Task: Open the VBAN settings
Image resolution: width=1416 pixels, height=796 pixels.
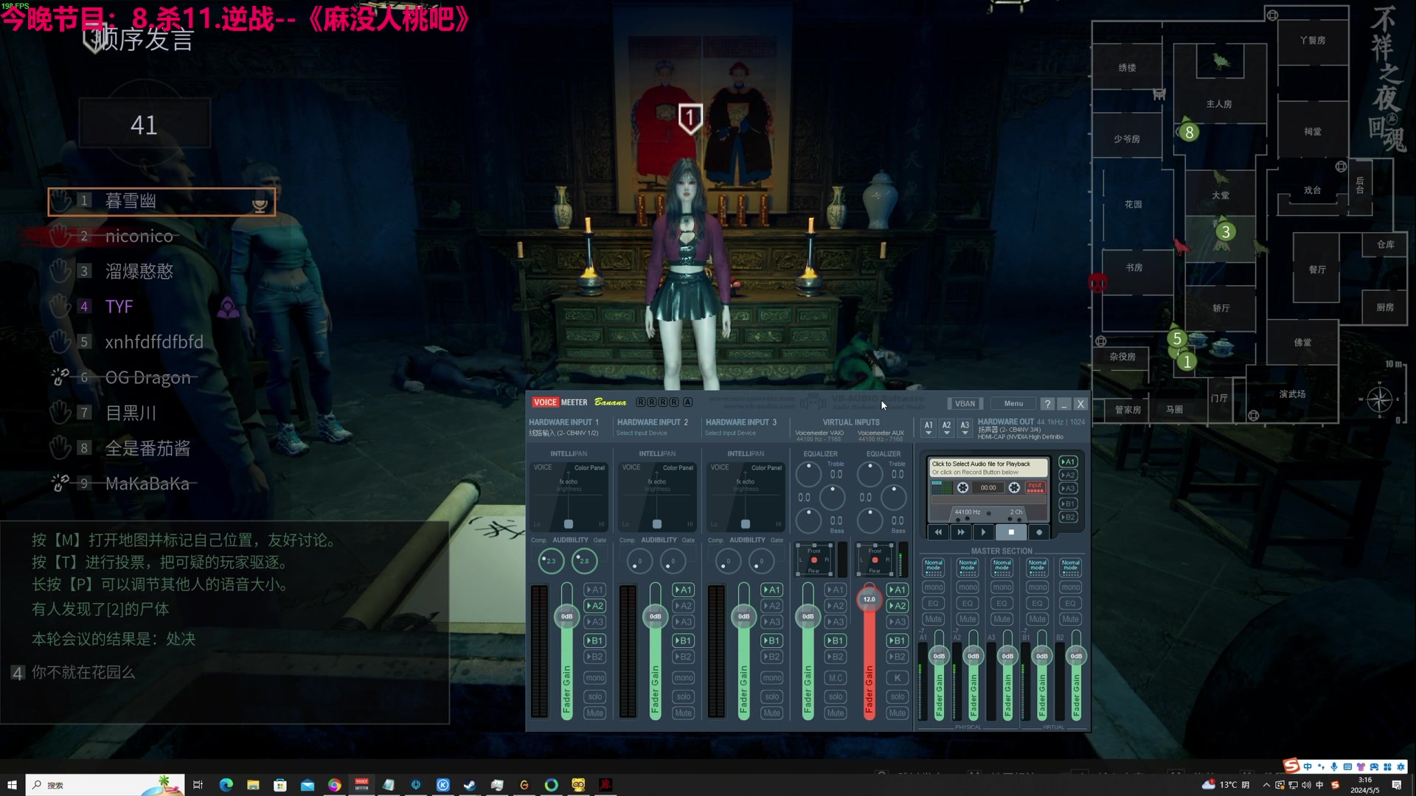Action: [965, 404]
